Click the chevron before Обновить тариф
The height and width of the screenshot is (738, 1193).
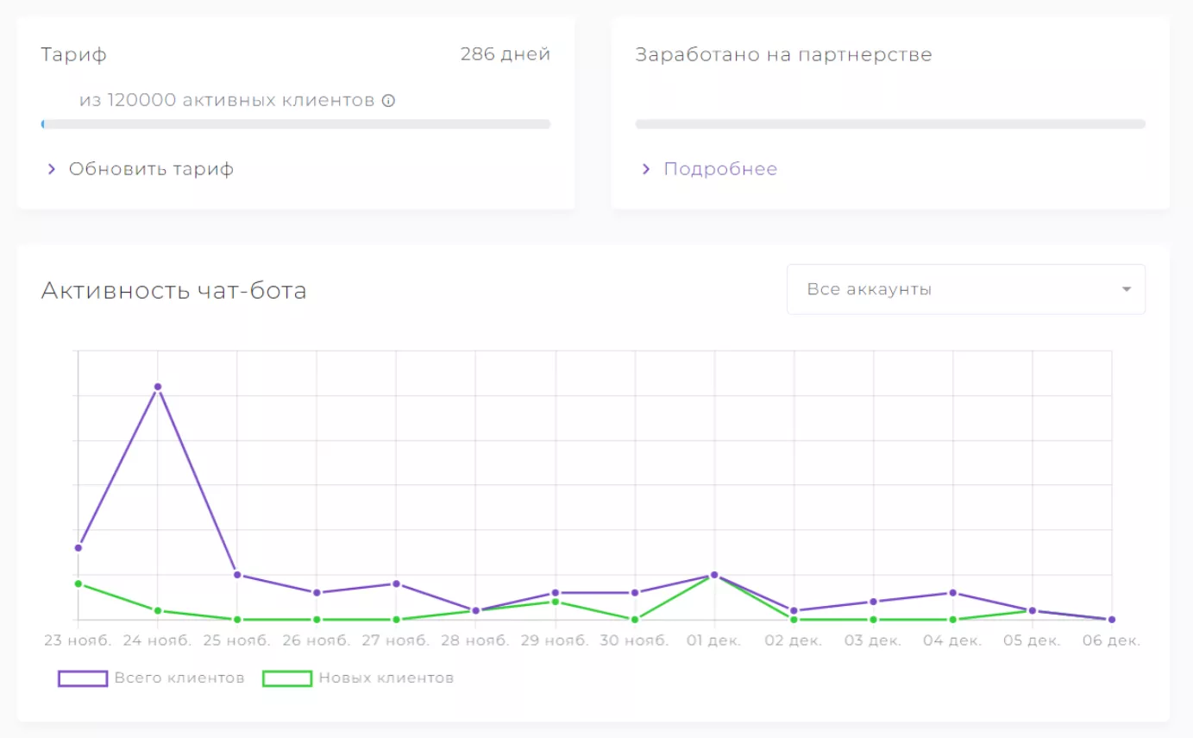(x=52, y=169)
